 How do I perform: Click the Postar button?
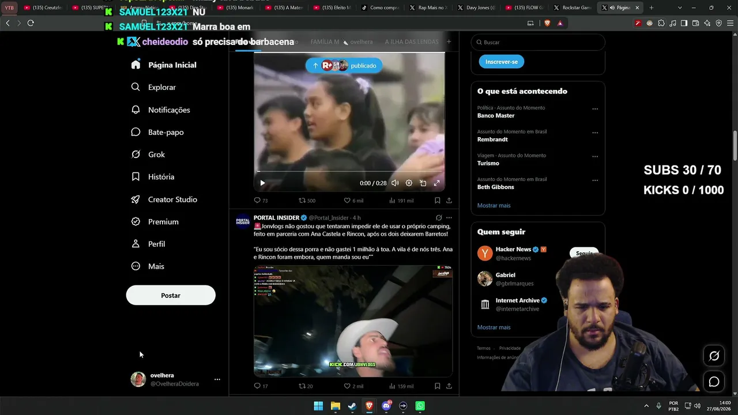[171, 295]
